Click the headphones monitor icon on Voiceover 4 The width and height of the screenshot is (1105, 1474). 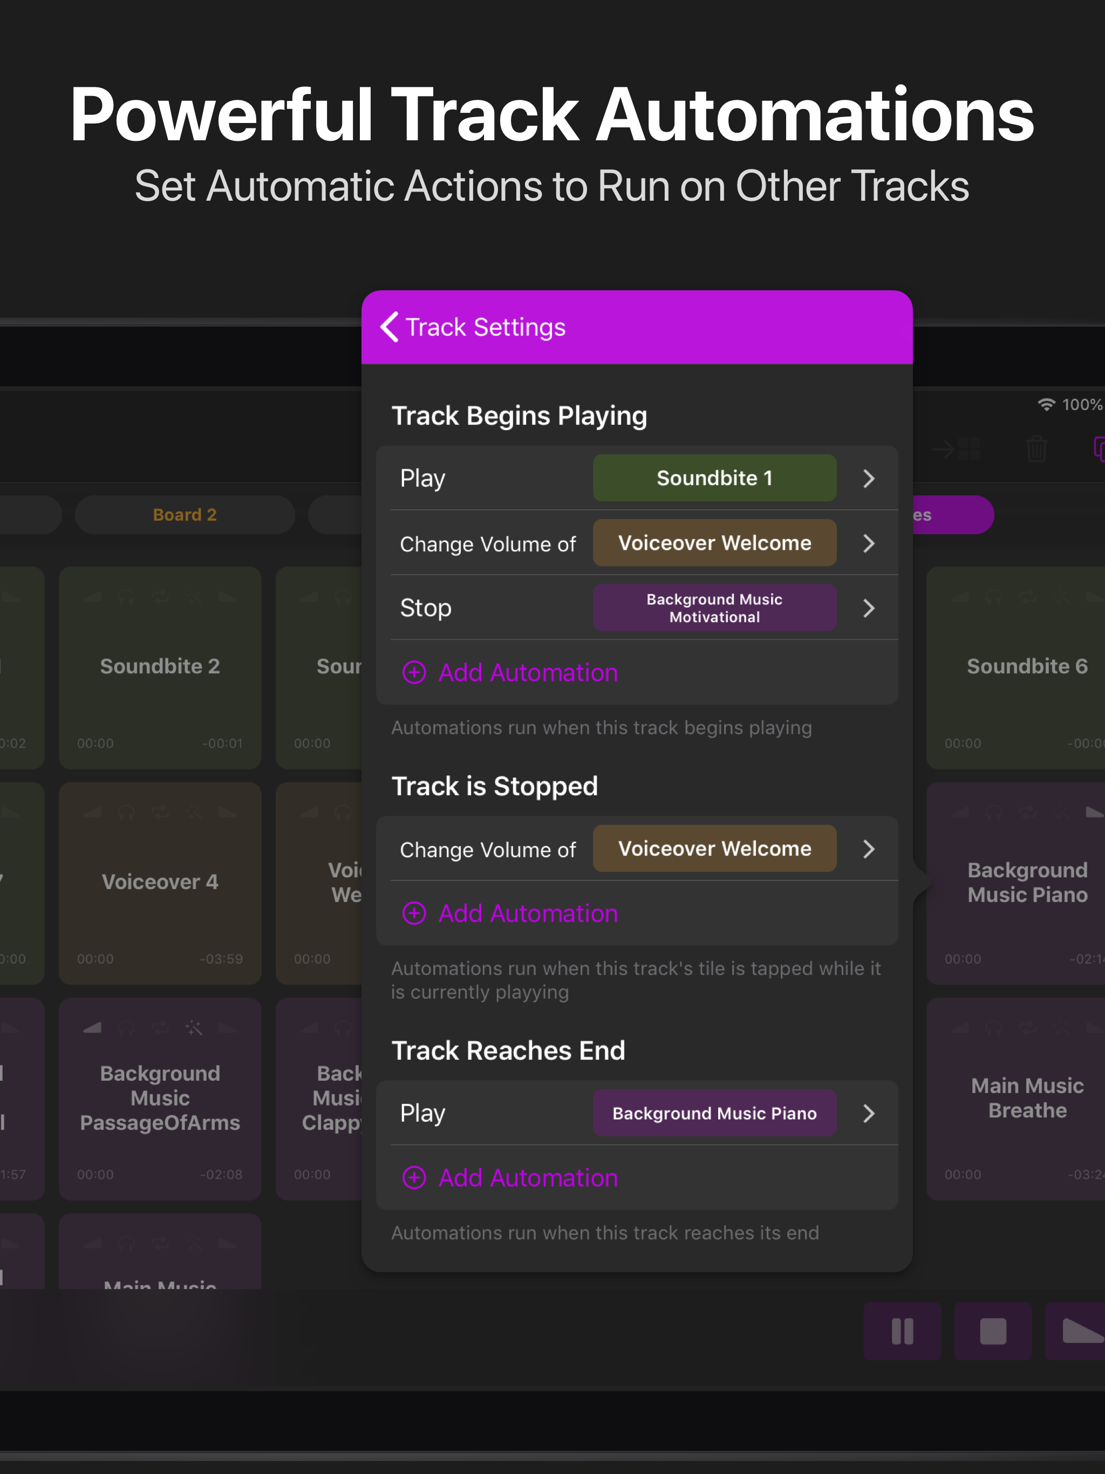(x=127, y=813)
